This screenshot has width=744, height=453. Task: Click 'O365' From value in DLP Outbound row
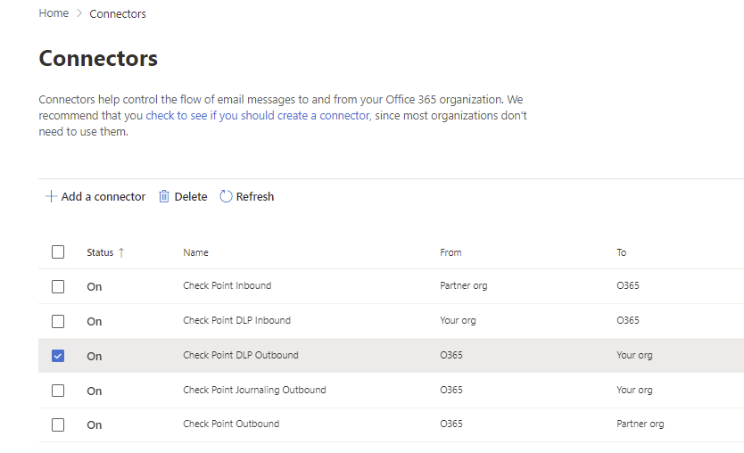(x=451, y=355)
